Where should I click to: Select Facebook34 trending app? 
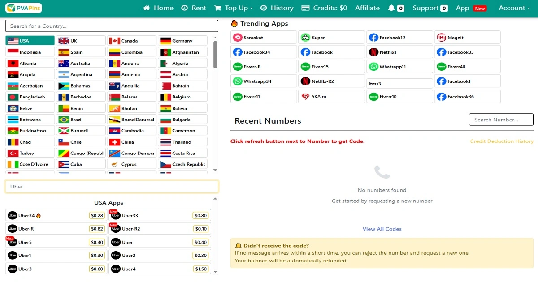tap(264, 52)
